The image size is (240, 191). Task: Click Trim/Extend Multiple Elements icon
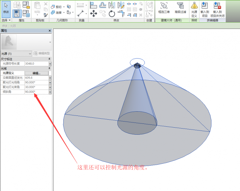click(135, 15)
